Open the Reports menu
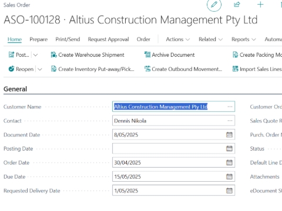The image size is (282, 211). (244, 39)
